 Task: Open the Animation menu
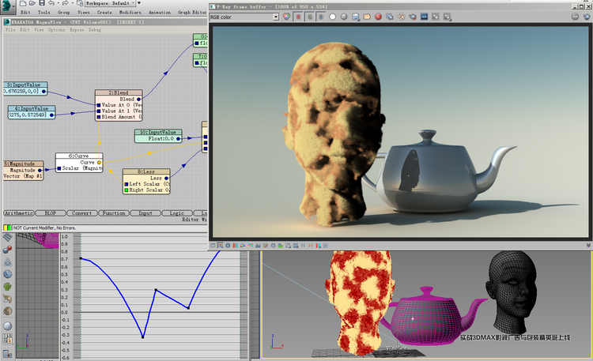click(x=160, y=12)
